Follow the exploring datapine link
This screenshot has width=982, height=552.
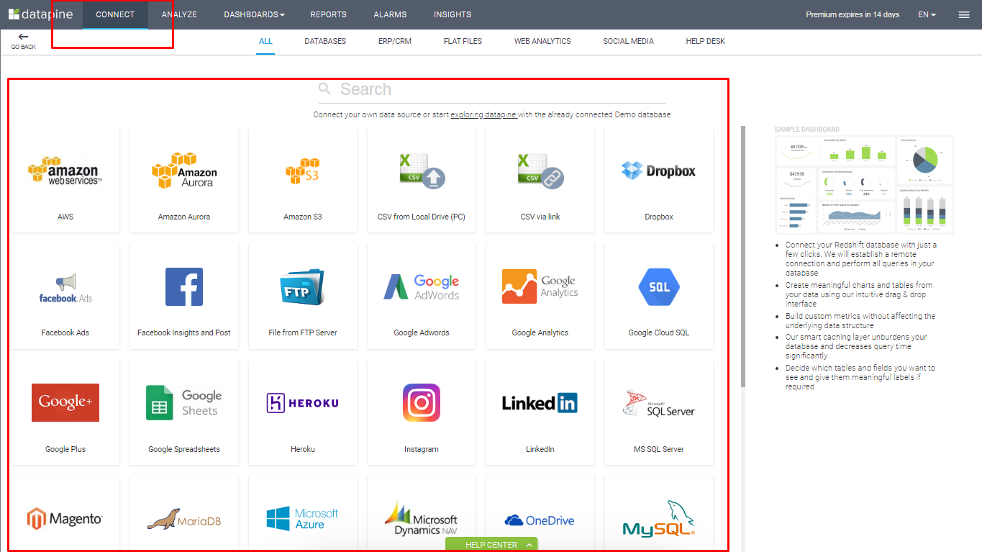click(483, 115)
